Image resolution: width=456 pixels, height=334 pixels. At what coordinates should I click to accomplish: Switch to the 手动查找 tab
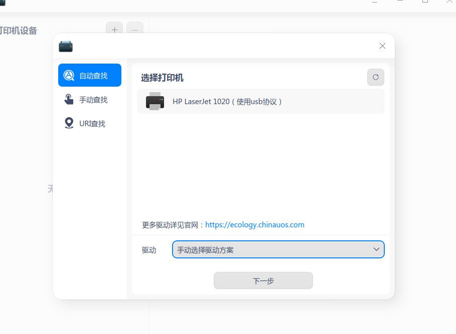point(90,99)
